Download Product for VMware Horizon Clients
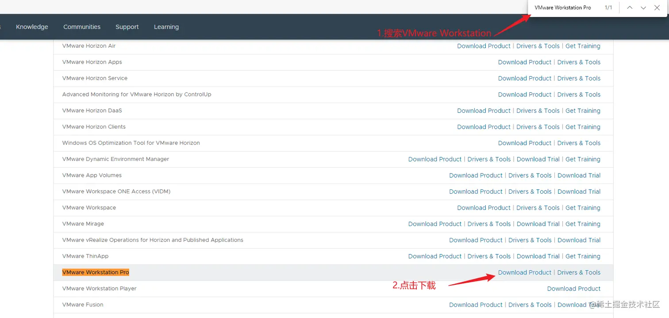 click(x=484, y=127)
